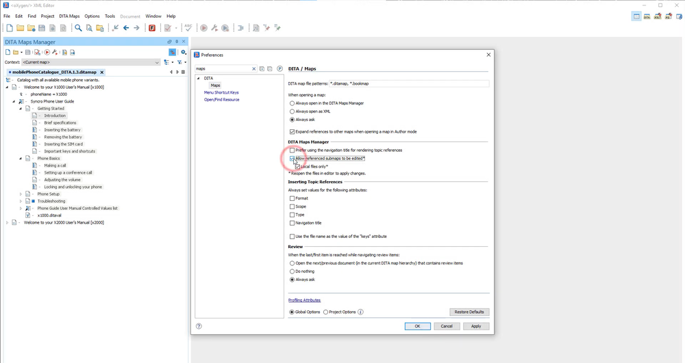Collapse the Getting Started tree node
Screen dimensions: 685x363
pyautogui.click(x=21, y=109)
